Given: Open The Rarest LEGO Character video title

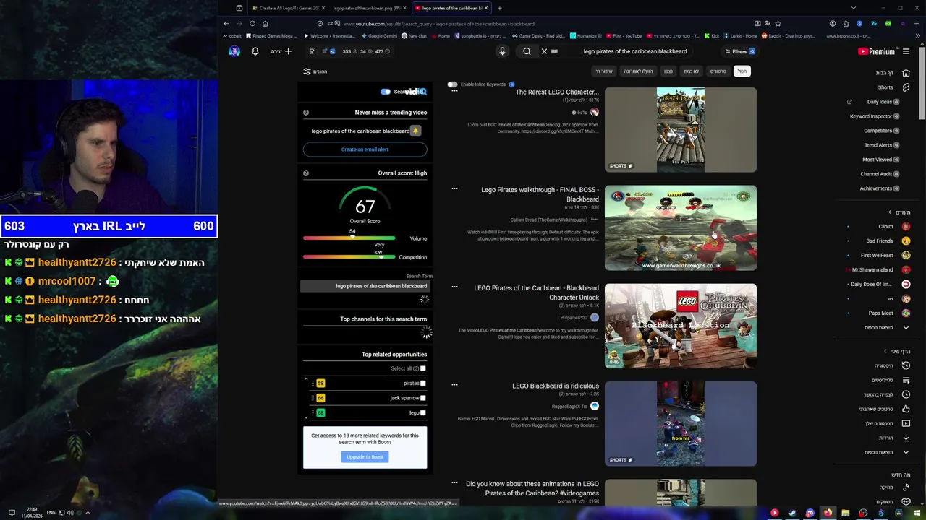Looking at the screenshot, I should pyautogui.click(x=557, y=92).
